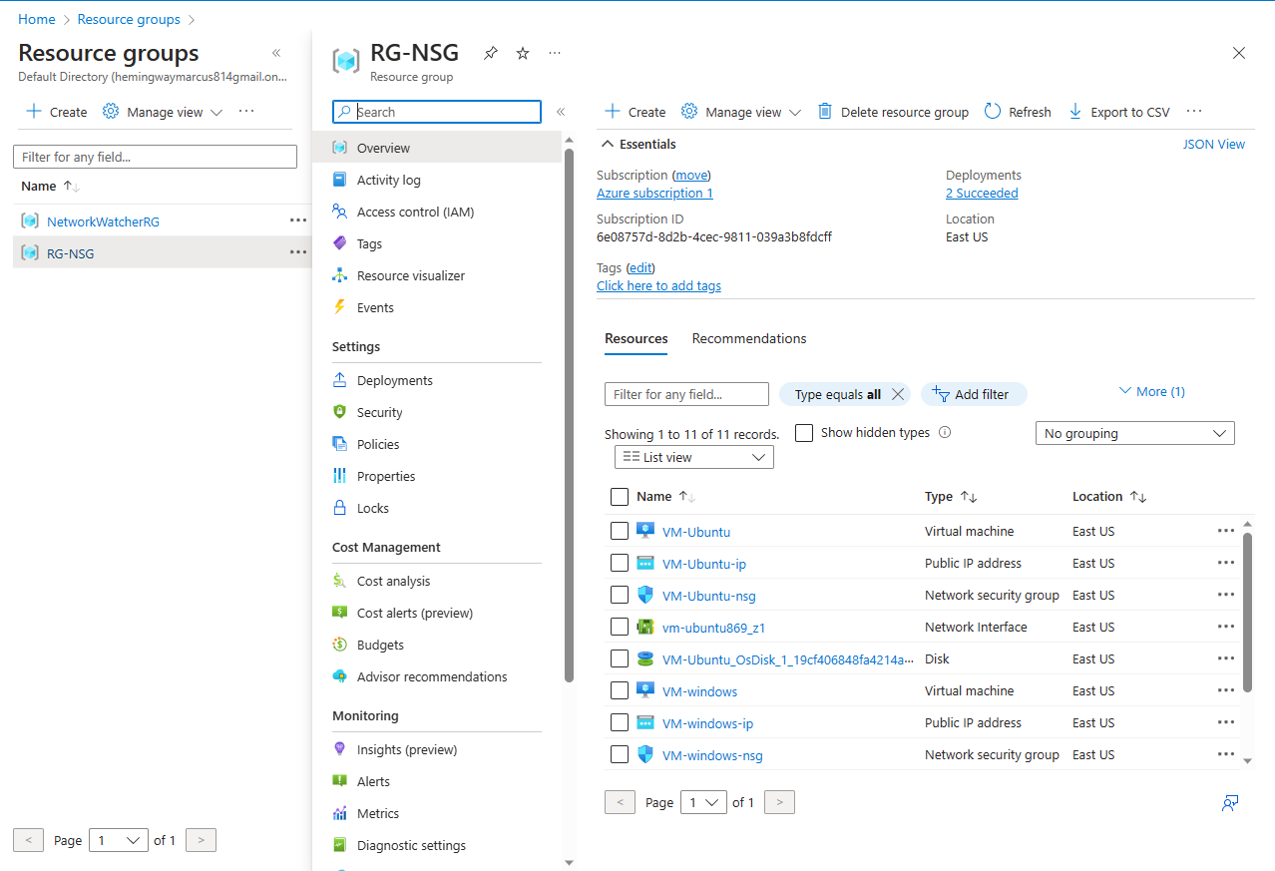Select the VM-Ubuntu resource checkbox
Image resolution: width=1275 pixels, height=871 pixels.
tap(620, 531)
